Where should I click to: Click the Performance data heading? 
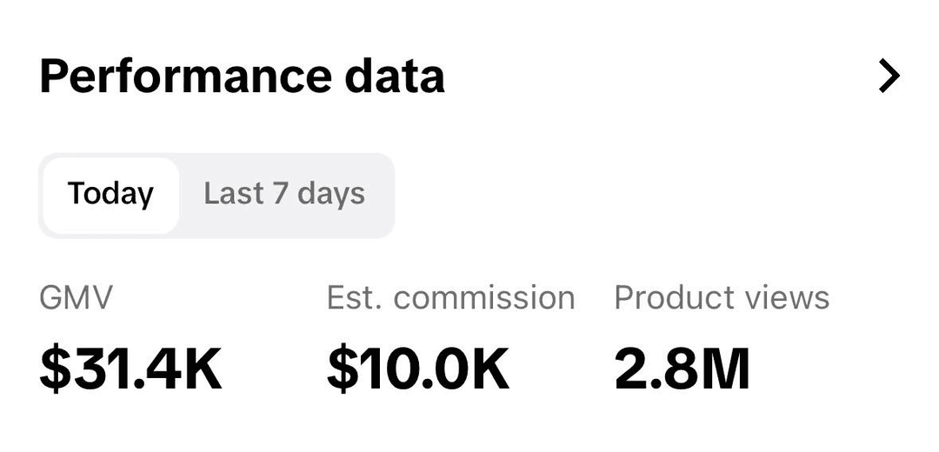point(242,76)
